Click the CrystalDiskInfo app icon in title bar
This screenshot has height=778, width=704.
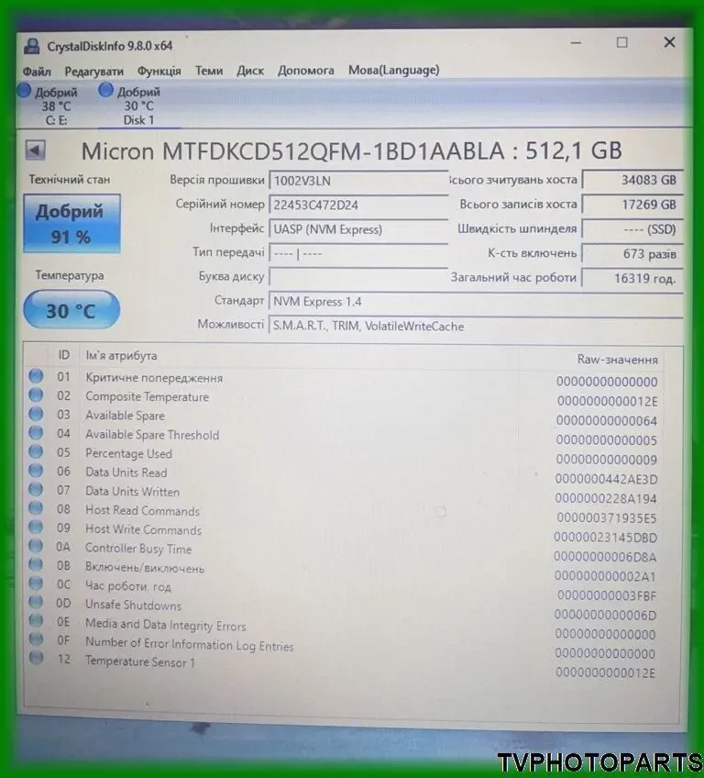click(x=32, y=47)
